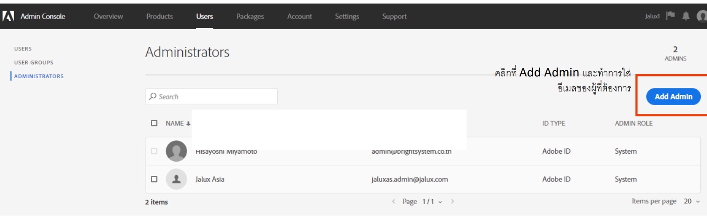
Task: Open the user profile avatar in header
Action: point(702,16)
